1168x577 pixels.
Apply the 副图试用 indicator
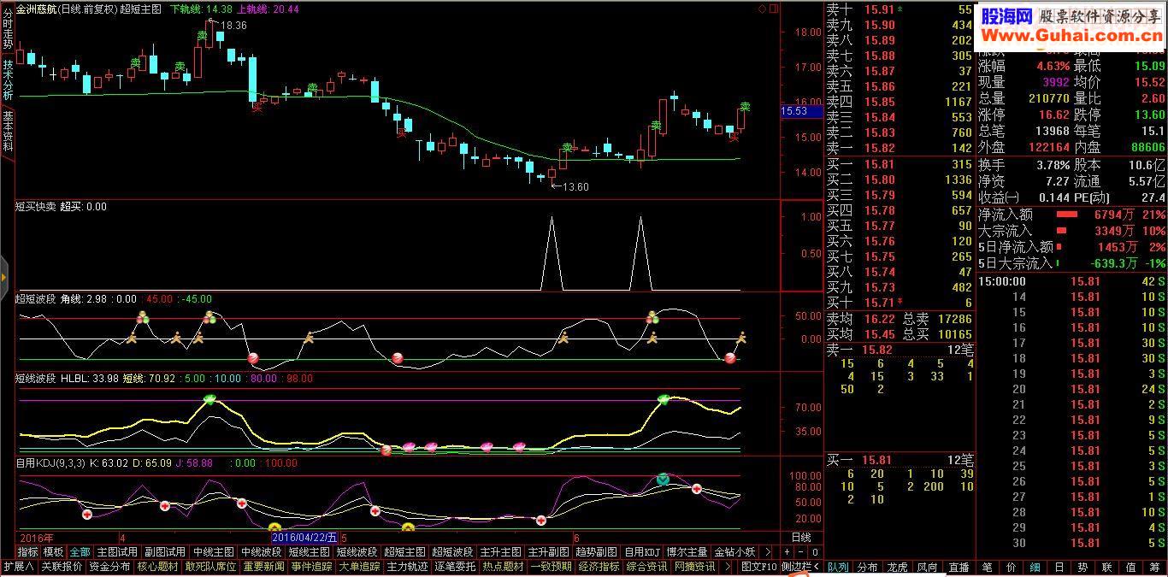(x=165, y=552)
